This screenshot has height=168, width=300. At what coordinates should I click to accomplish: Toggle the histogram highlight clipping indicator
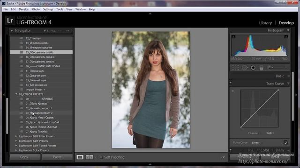[x=286, y=36]
